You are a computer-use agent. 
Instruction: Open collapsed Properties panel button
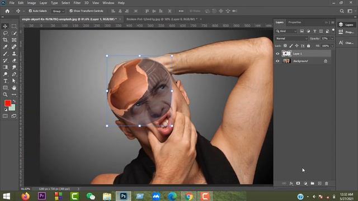(346, 32)
